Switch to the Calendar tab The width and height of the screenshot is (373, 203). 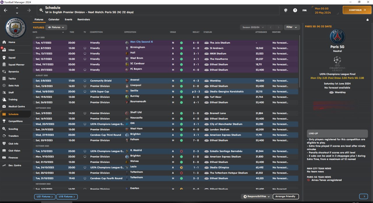click(54, 19)
